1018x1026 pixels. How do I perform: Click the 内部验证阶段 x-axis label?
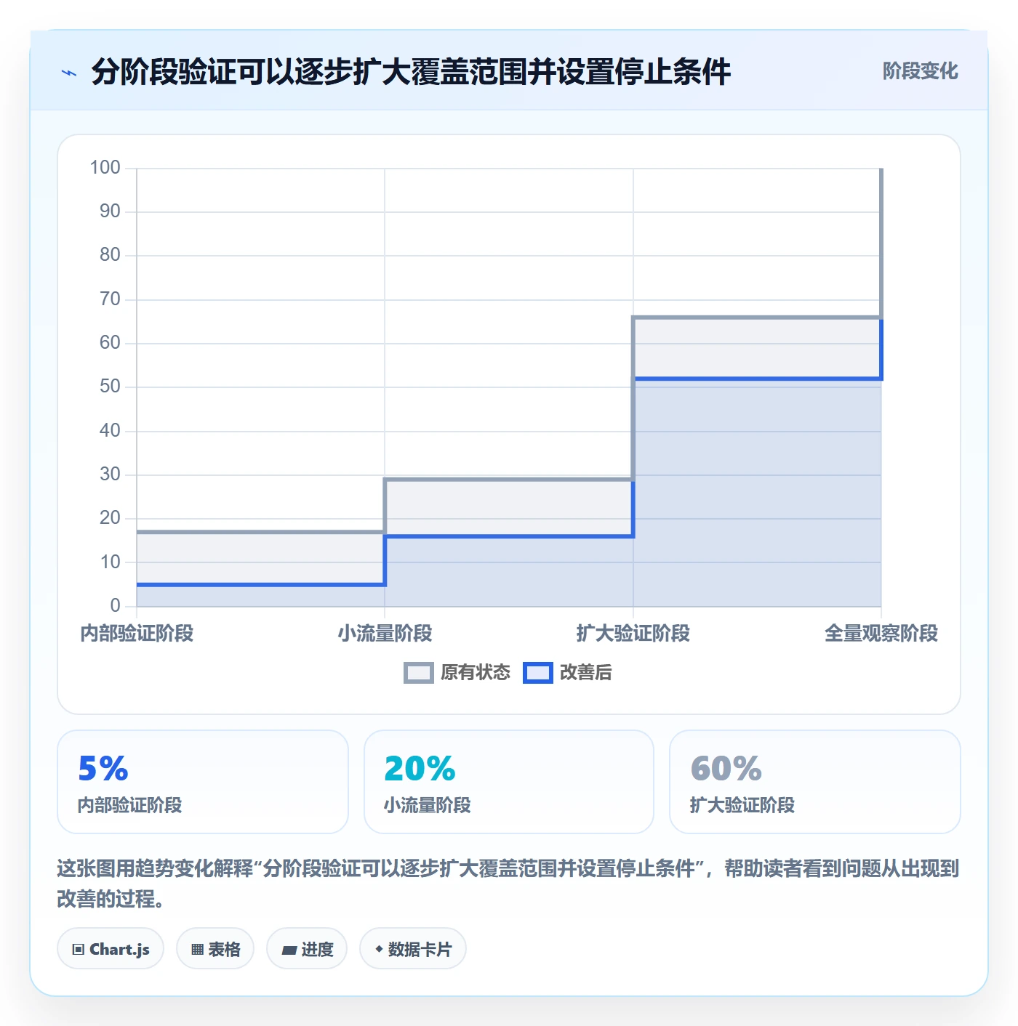point(137,634)
